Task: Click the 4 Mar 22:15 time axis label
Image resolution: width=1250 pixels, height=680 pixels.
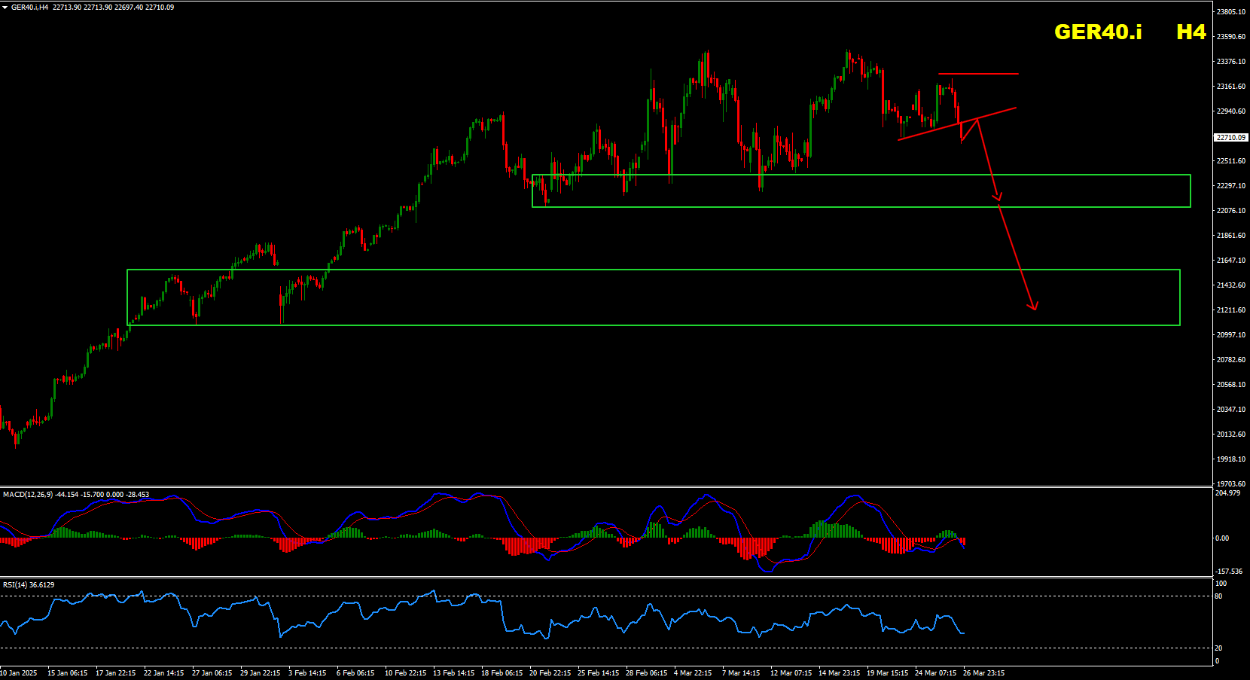Action: [692, 673]
